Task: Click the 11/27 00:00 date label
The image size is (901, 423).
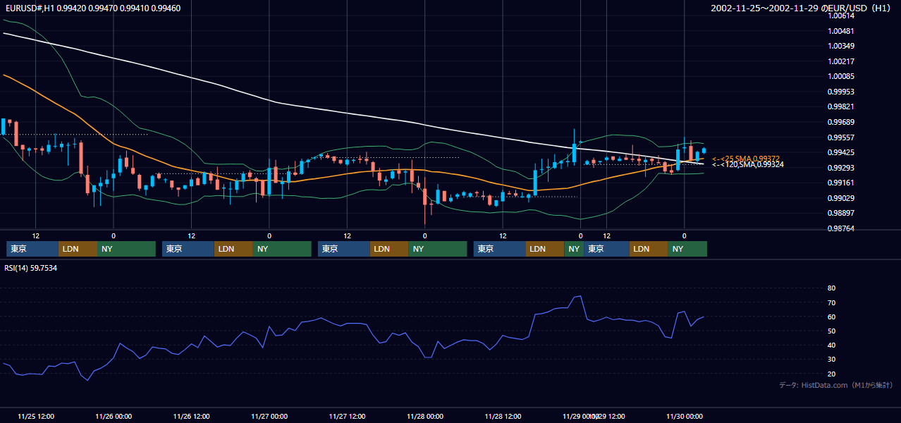Action: point(269,416)
